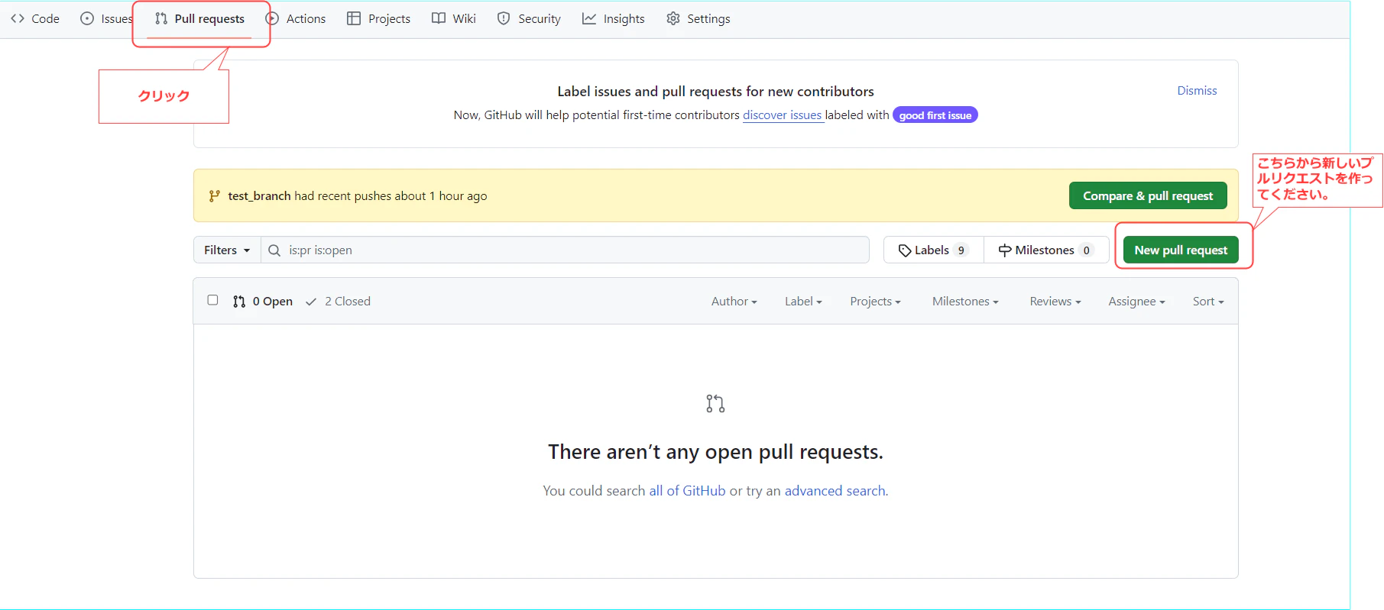Click the Security shield icon
Image resolution: width=1384 pixels, height=610 pixels.
(x=504, y=18)
